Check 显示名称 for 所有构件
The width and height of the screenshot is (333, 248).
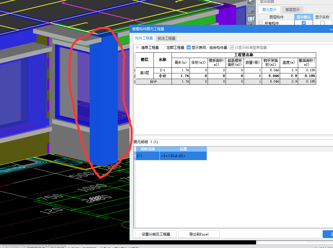pyautogui.click(x=322, y=23)
